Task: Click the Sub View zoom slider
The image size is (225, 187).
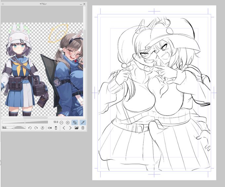Action: point(25,122)
